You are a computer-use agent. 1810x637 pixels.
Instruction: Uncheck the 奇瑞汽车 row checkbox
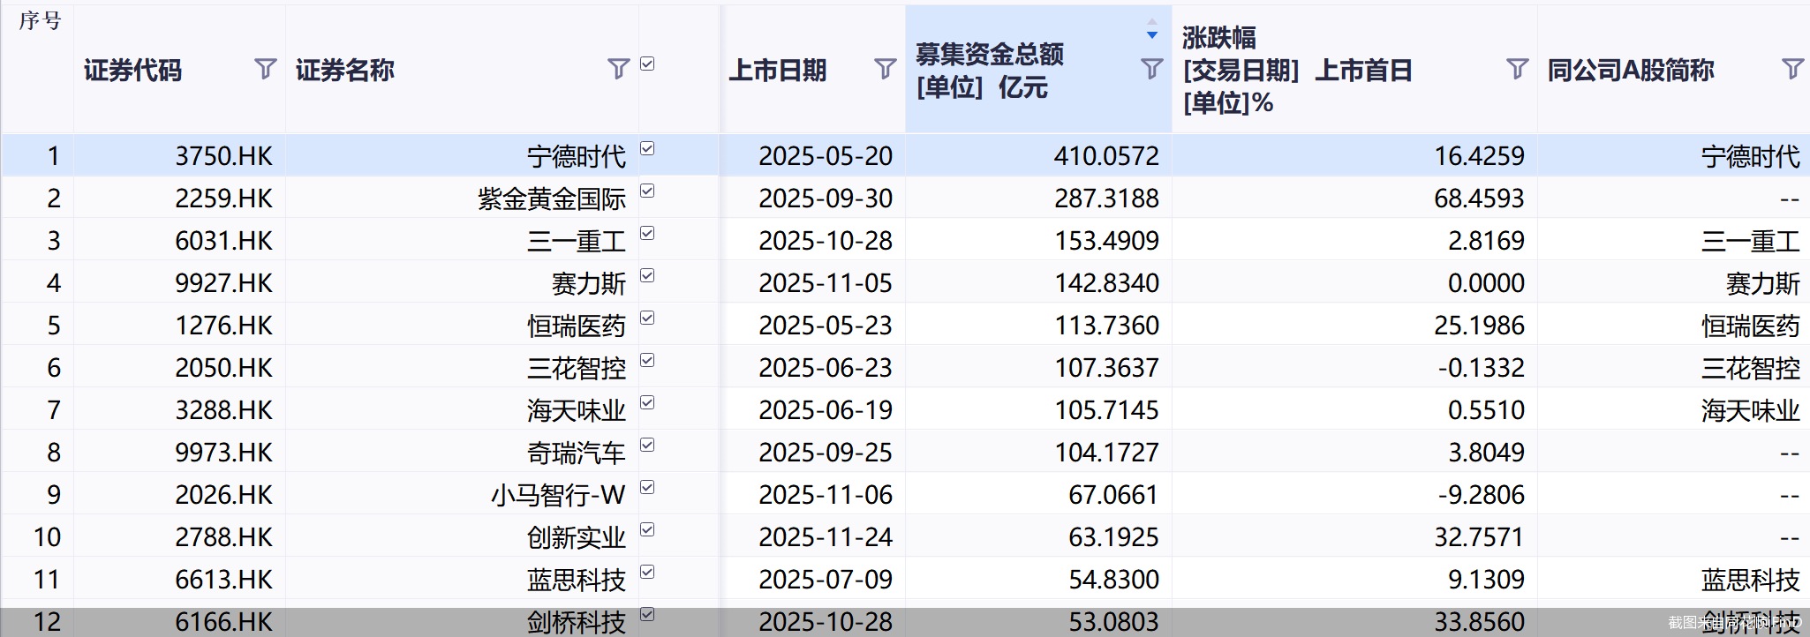647,445
